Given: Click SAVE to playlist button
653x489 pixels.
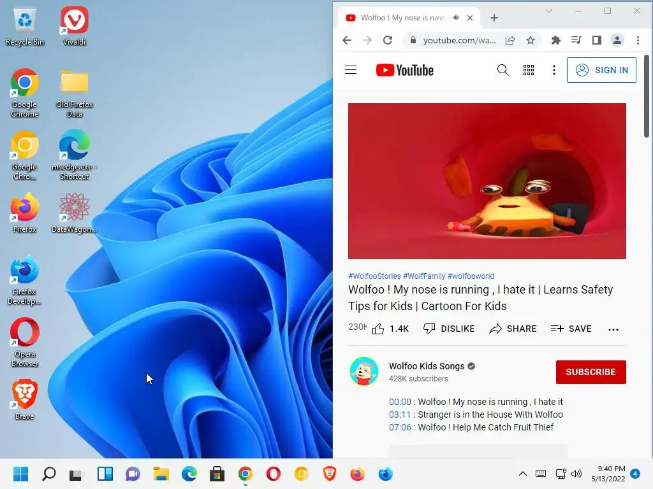Looking at the screenshot, I should tap(571, 329).
